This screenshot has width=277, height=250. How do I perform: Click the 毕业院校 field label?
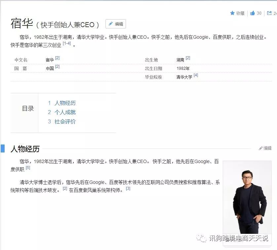(153, 77)
